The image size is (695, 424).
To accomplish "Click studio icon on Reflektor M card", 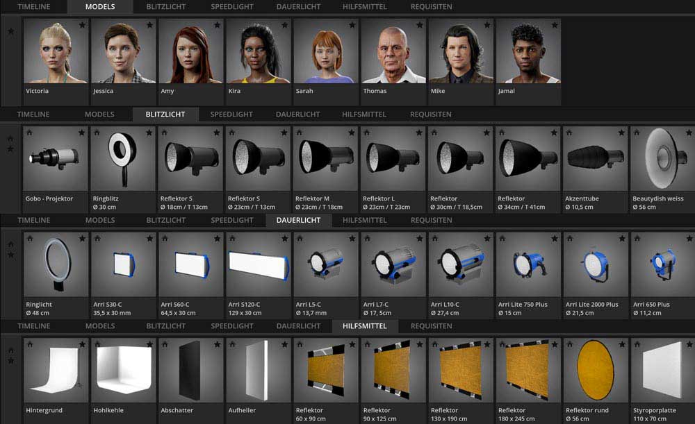I will click(299, 133).
